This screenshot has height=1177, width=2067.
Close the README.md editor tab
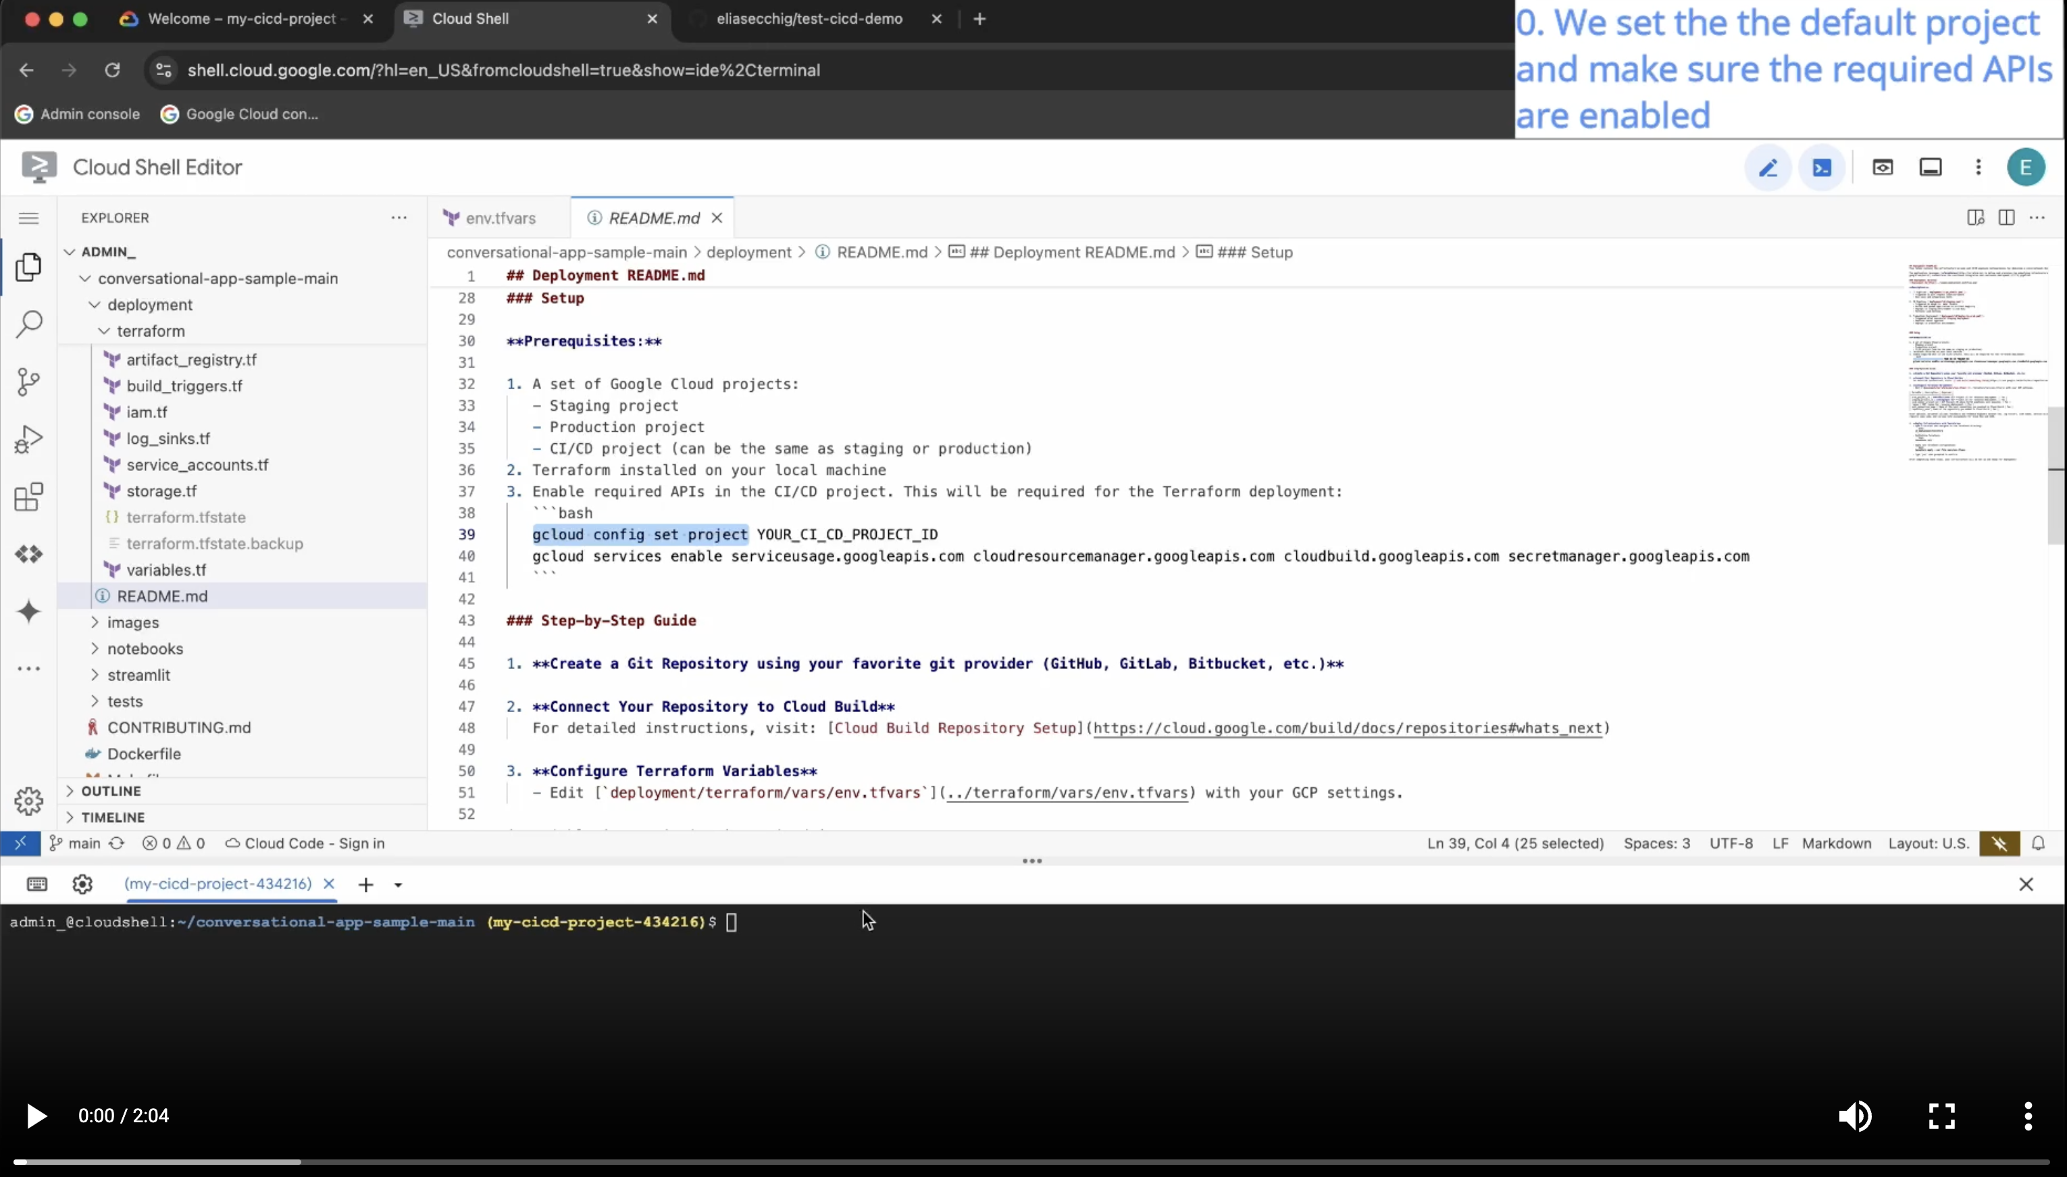click(717, 218)
